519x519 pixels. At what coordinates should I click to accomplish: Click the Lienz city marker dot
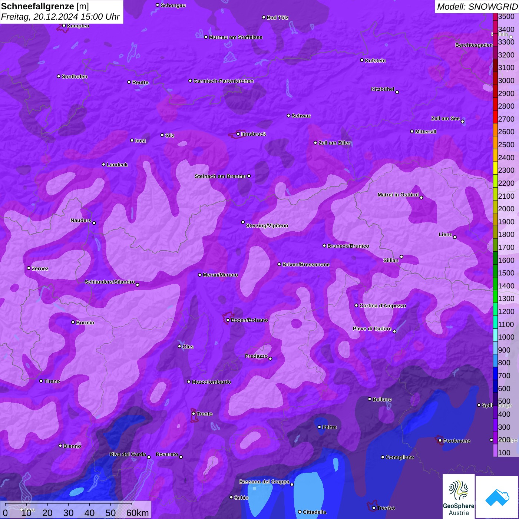(x=455, y=237)
